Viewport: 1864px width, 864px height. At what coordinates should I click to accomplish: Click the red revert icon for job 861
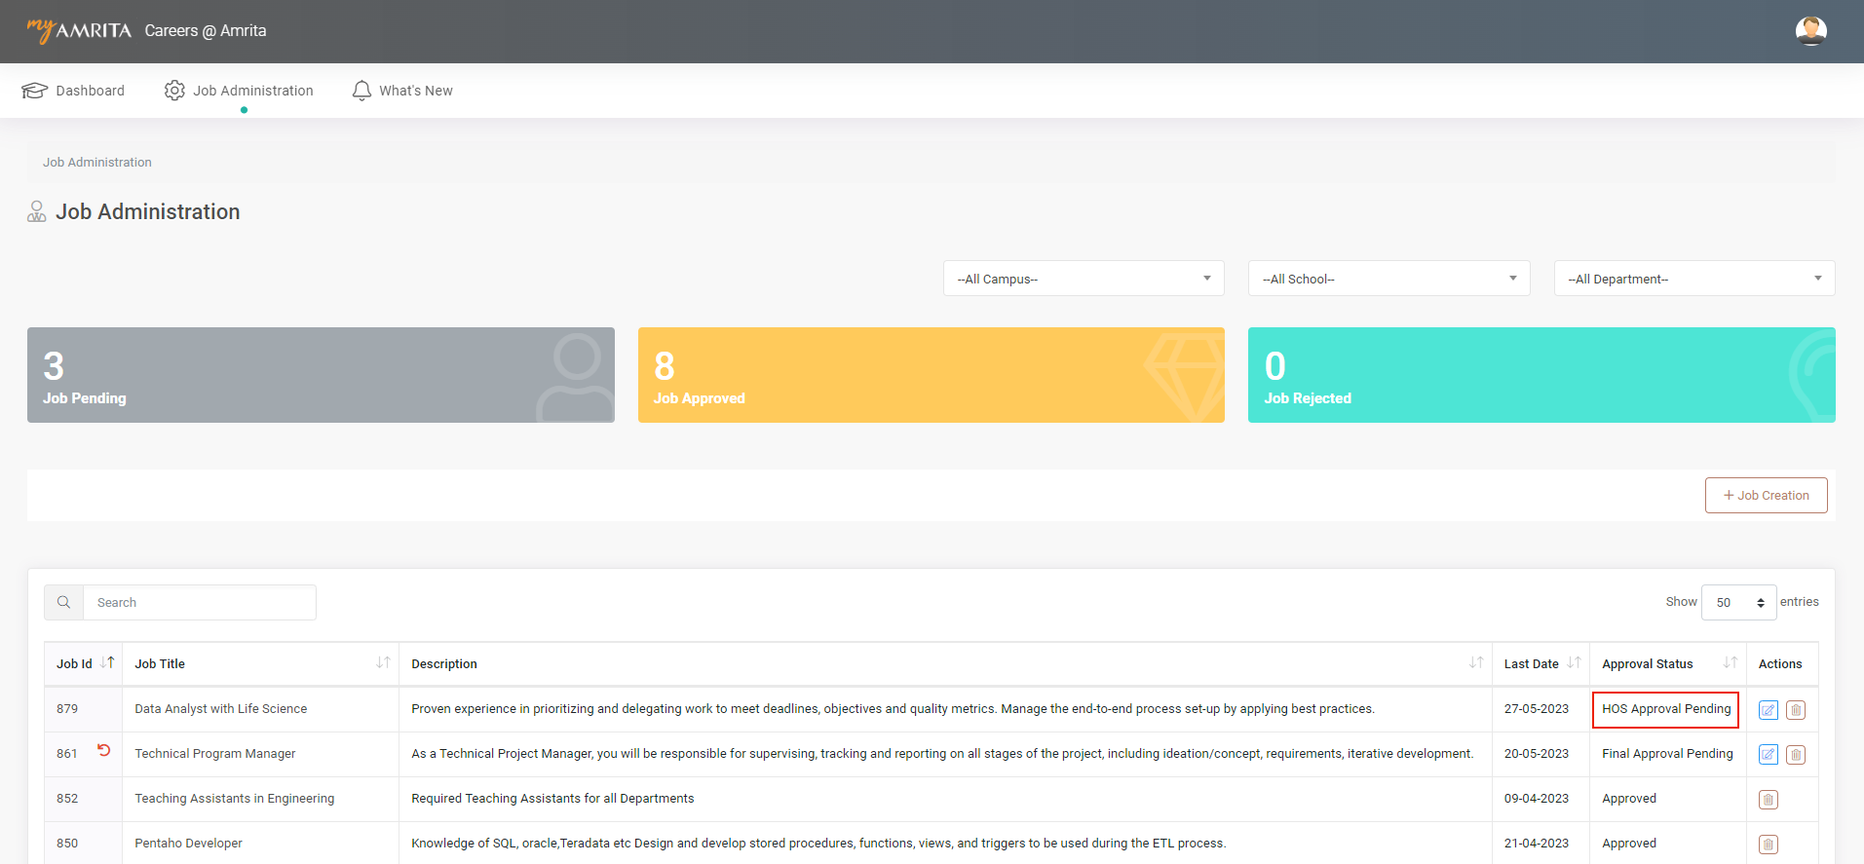pyautogui.click(x=103, y=750)
